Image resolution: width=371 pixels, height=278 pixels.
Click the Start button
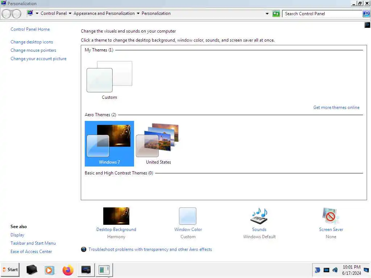point(10,270)
